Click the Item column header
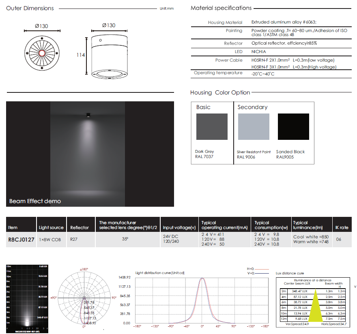The width and height of the screenshot is (357, 334). [13, 228]
